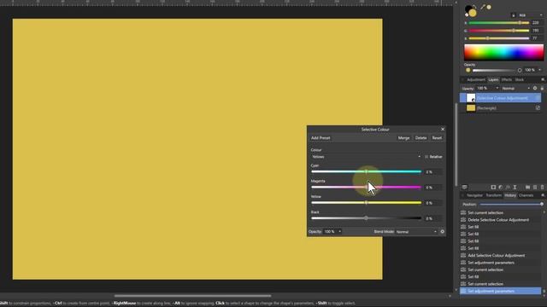547x307 pixels.
Task: Adjust the History Position slider
Action: click(511, 205)
